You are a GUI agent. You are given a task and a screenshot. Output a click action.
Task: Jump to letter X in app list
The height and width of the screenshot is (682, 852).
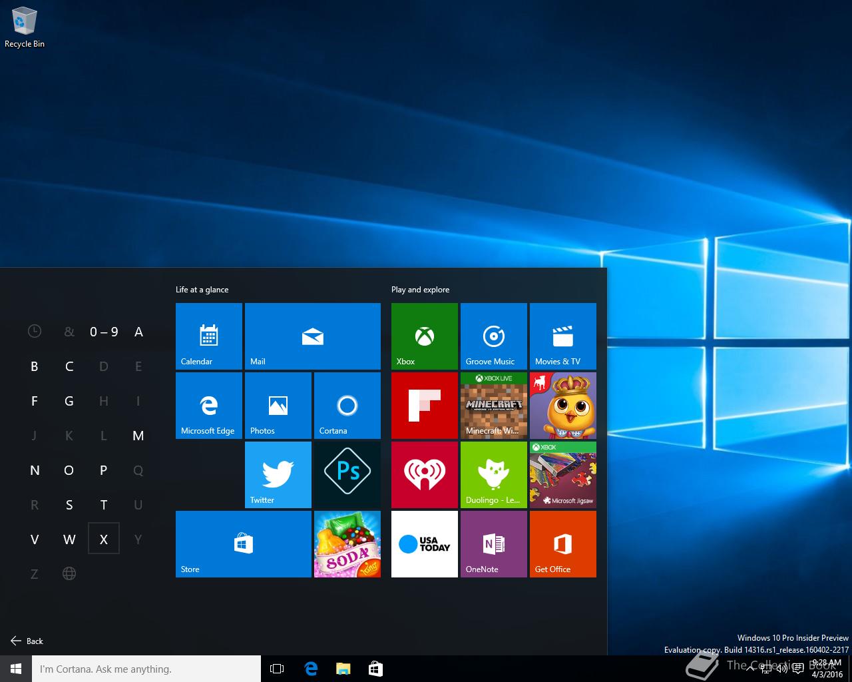104,539
